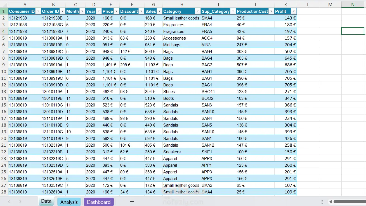The image size is (366, 206).
Task: Click the 806 € sales cell
Action: click(154, 52)
